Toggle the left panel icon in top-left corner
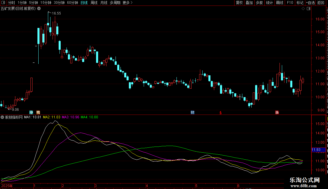328x189 pixels. [3, 3]
